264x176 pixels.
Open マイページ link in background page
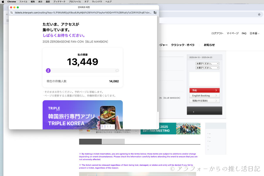click(233, 33)
